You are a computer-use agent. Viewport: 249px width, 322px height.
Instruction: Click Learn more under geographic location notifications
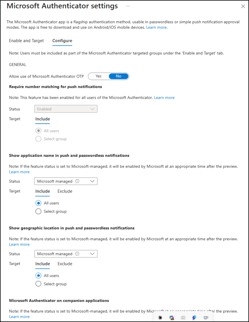[x=19, y=244]
